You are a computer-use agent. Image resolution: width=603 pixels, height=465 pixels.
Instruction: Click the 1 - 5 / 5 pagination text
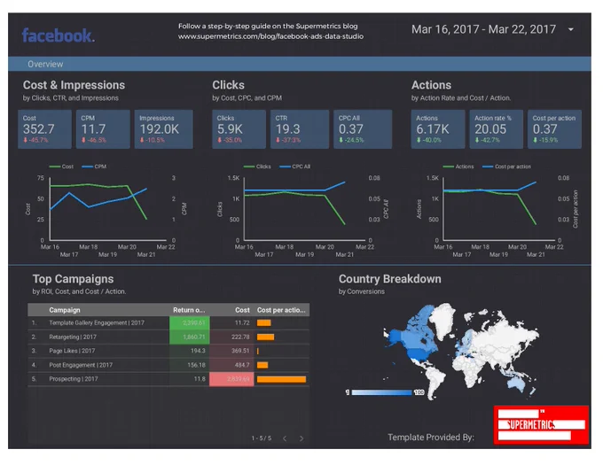pos(262,438)
